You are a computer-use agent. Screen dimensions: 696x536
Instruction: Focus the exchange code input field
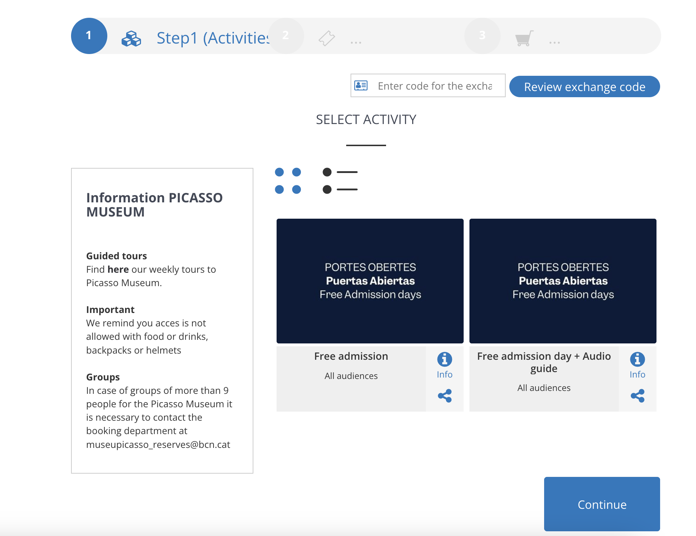pyautogui.click(x=435, y=86)
